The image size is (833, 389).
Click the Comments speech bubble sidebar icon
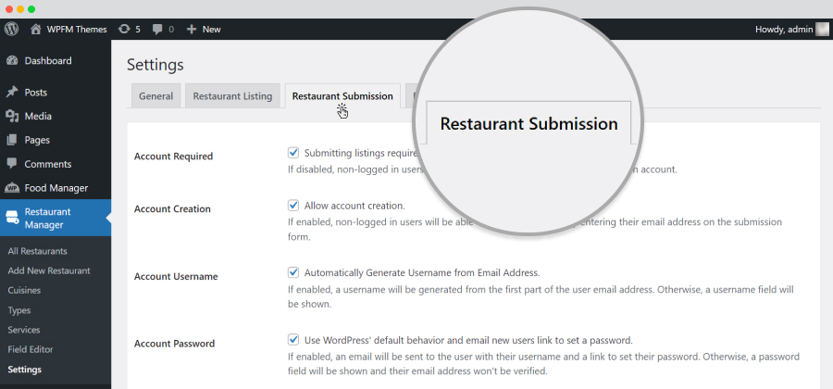(12, 164)
